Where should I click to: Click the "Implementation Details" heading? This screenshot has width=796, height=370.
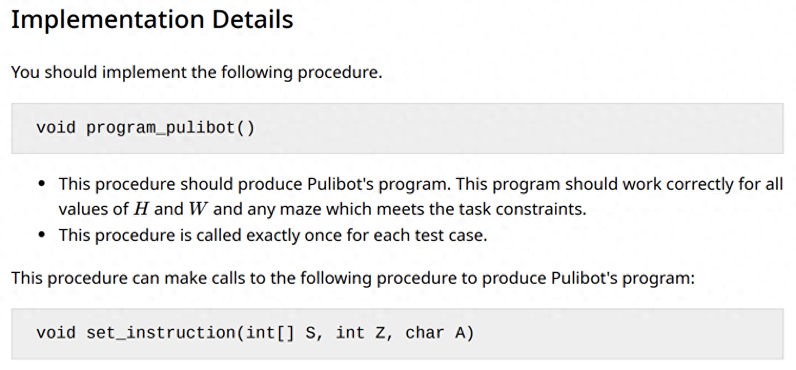[x=152, y=20]
